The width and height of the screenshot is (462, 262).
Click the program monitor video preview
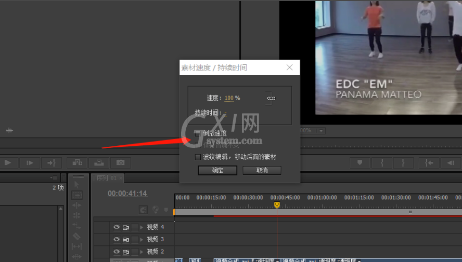click(x=388, y=58)
